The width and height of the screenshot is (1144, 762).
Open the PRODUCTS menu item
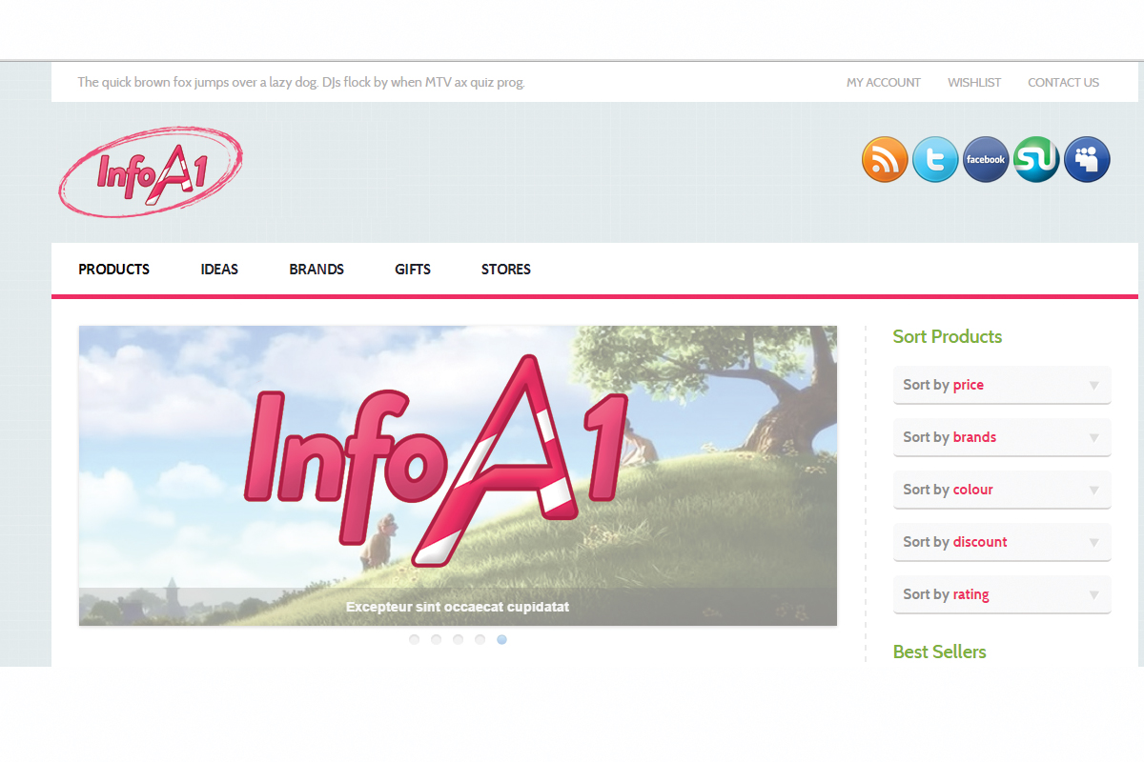coord(114,270)
